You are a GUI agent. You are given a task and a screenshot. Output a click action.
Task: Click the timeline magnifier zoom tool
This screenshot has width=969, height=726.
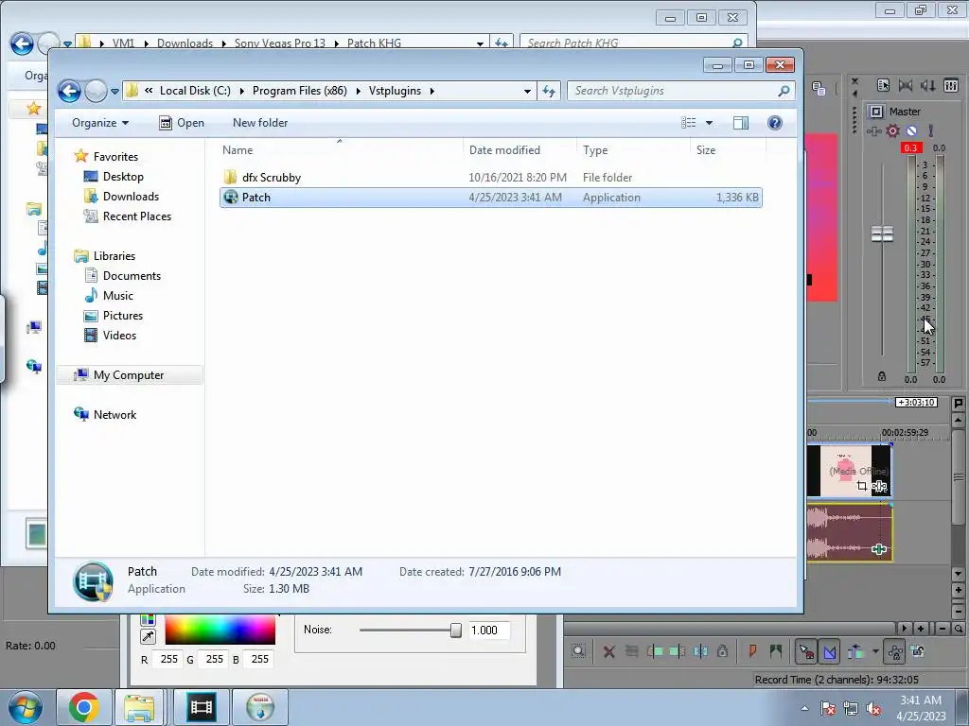pyautogui.click(x=959, y=629)
